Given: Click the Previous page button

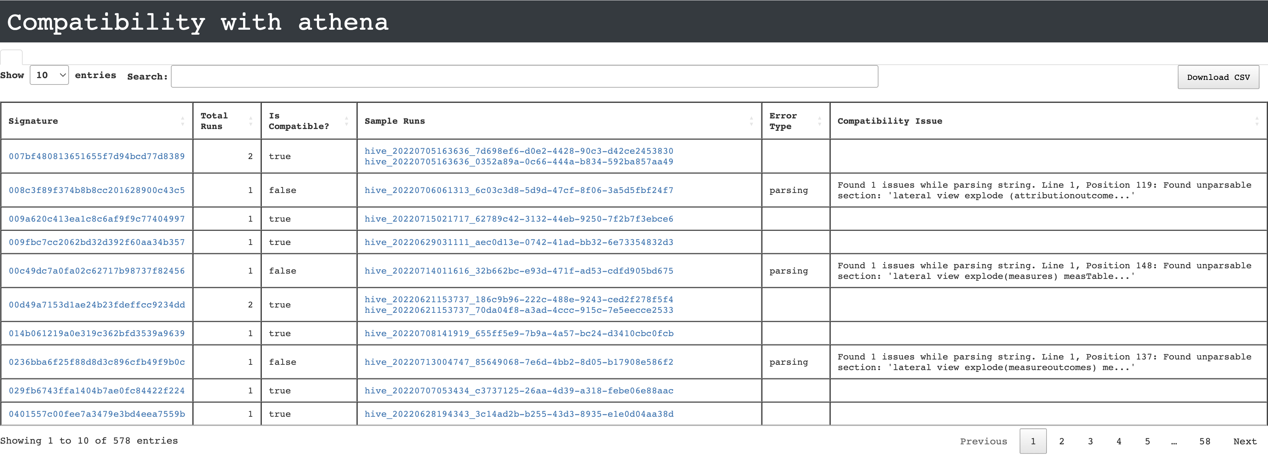Looking at the screenshot, I should point(984,441).
